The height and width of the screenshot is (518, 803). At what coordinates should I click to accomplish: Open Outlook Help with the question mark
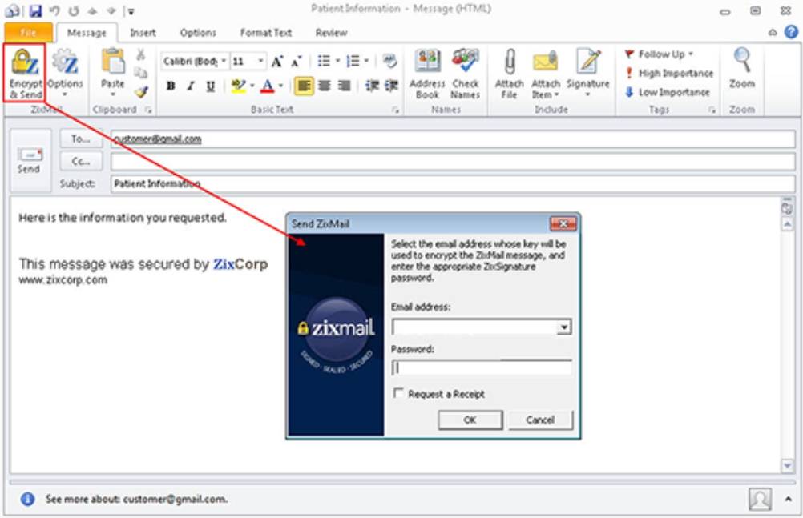[x=791, y=32]
